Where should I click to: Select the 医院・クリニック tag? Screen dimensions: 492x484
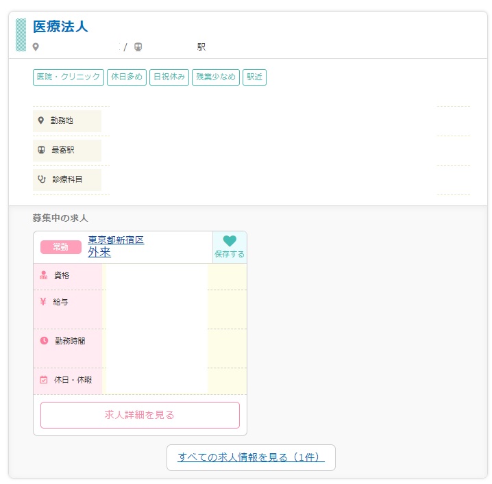pyautogui.click(x=68, y=77)
